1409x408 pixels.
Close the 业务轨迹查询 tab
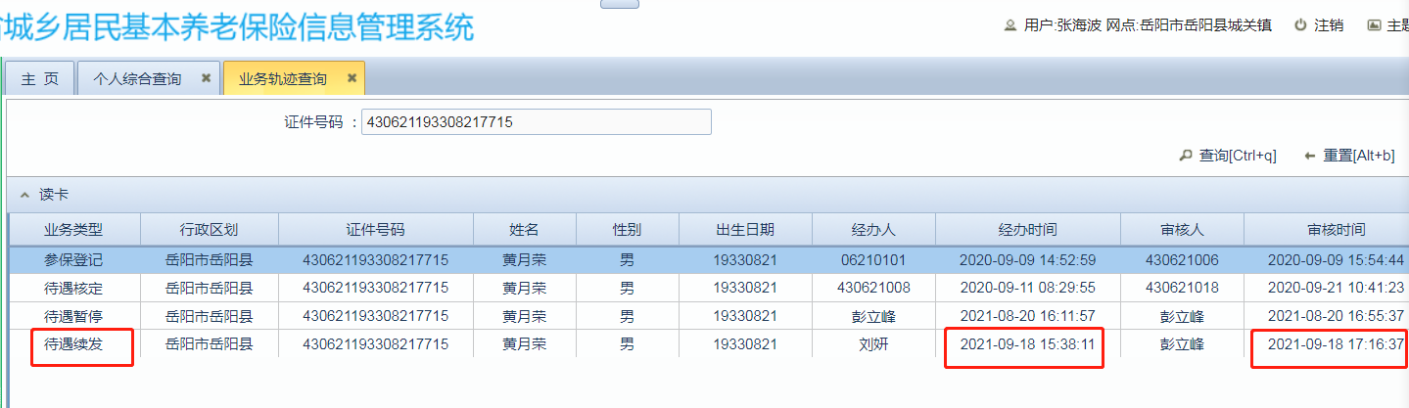tap(352, 78)
